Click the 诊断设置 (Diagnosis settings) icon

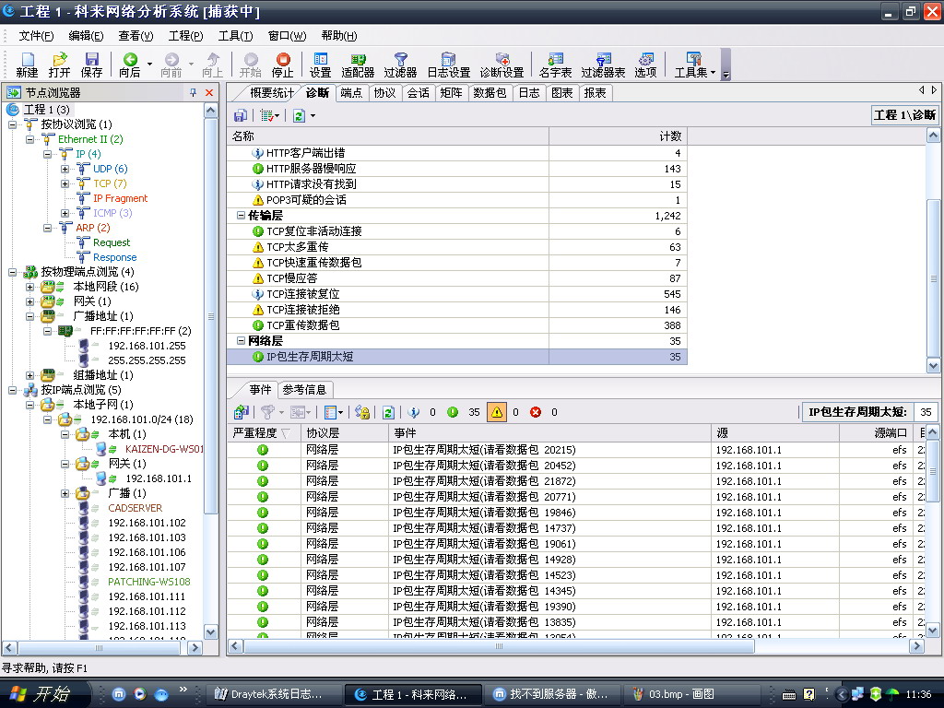click(x=501, y=65)
